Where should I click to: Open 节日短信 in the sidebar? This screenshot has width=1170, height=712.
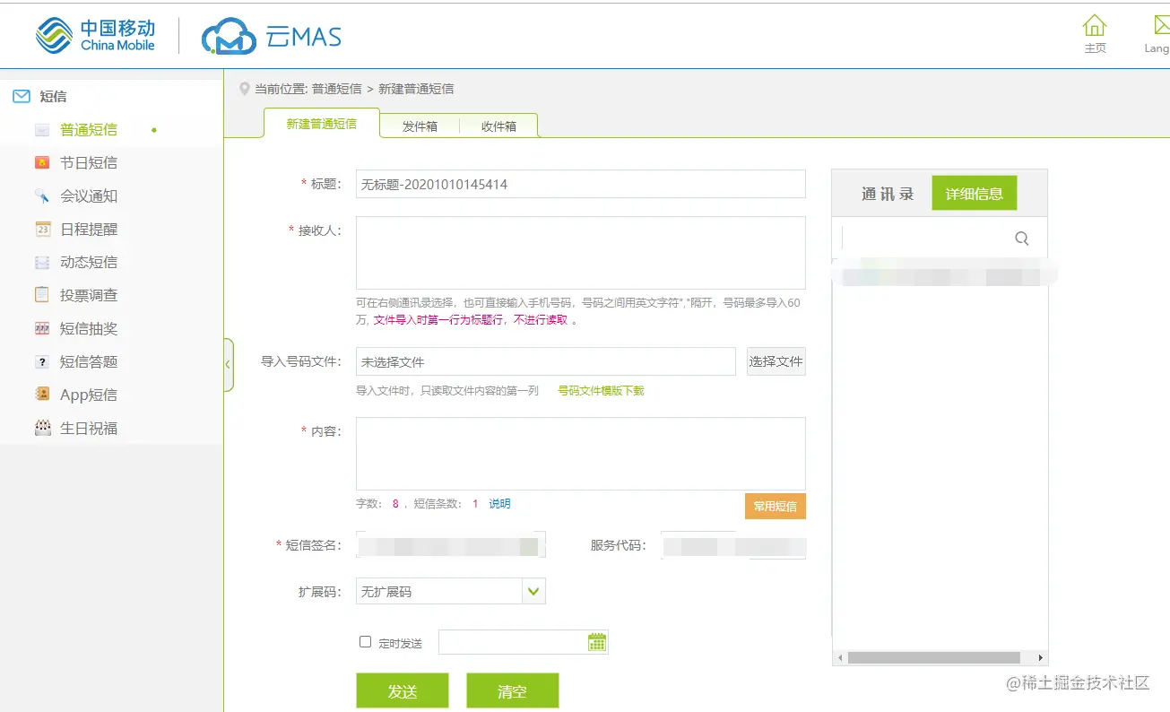(x=89, y=162)
